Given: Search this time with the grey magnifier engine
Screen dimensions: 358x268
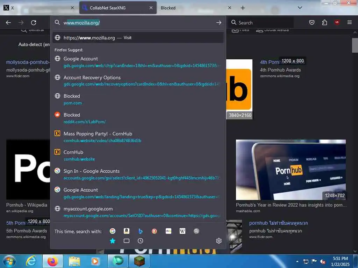Looking at the screenshot, I should (196, 231).
